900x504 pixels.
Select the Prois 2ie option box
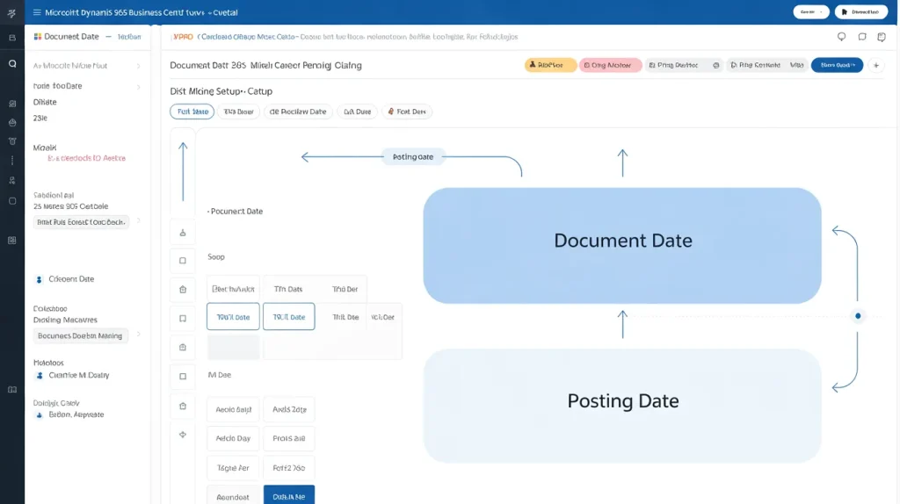(289, 438)
